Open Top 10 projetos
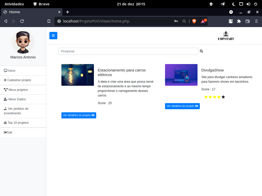Viewport: 262px width, 196px height. tap(23, 123)
